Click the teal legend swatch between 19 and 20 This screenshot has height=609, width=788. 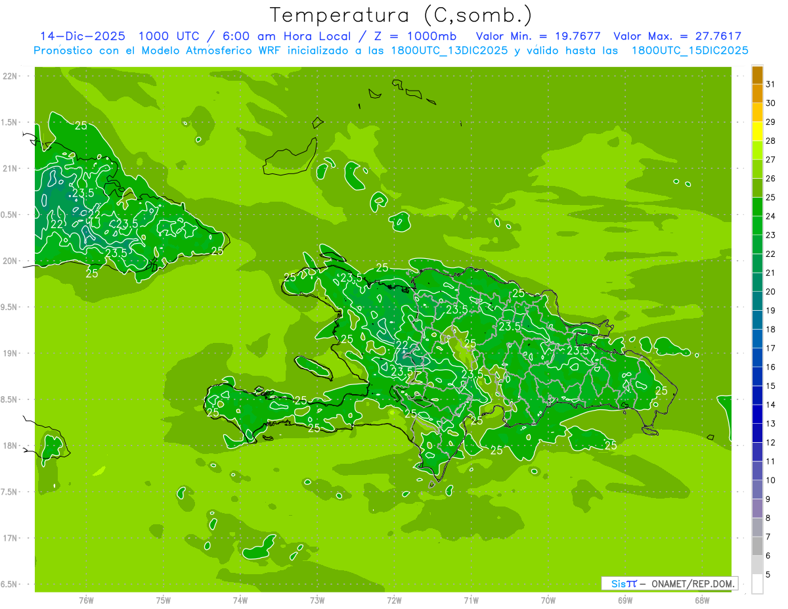click(x=757, y=301)
